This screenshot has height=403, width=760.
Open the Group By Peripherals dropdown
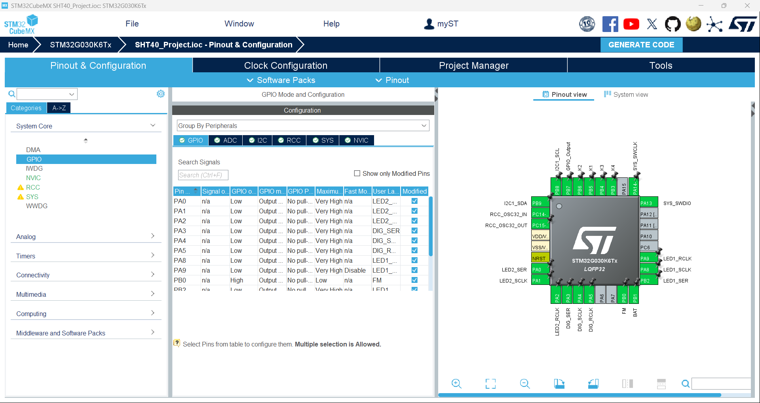click(303, 126)
